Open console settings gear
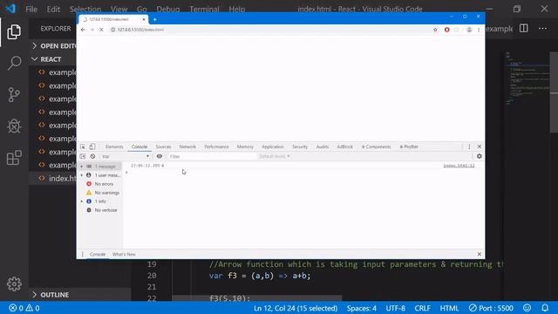This screenshot has height=314, width=558. (x=480, y=156)
